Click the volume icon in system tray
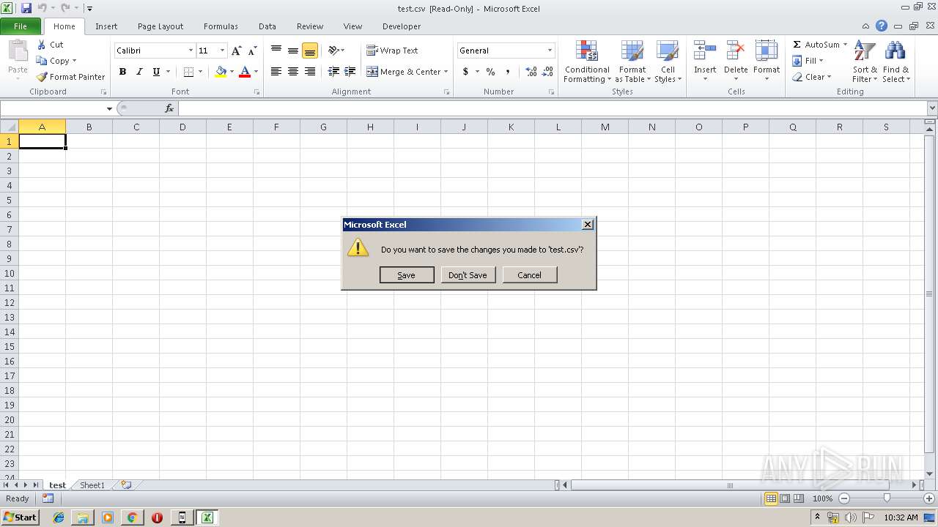Viewport: 938px width, 527px height. coord(850,517)
